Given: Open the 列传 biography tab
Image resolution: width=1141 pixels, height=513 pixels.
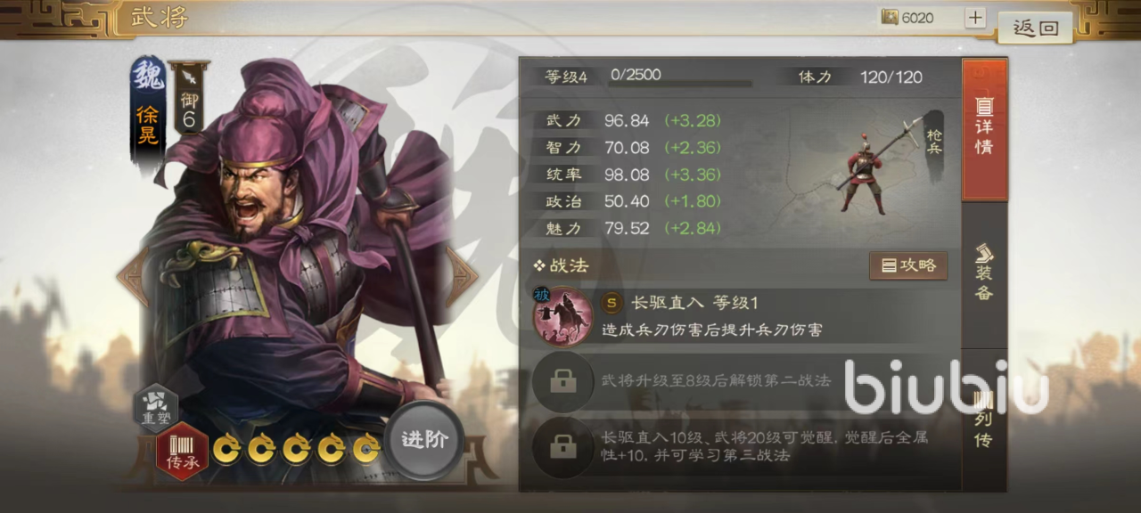Looking at the screenshot, I should point(984,419).
